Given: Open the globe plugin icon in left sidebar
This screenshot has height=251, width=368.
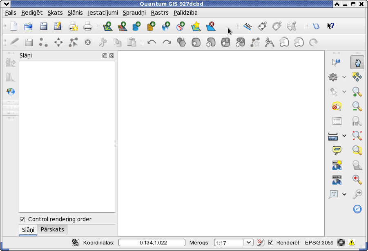Looking at the screenshot, I should [11, 92].
